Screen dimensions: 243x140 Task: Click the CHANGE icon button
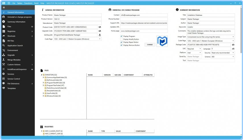[x=150, y=45]
